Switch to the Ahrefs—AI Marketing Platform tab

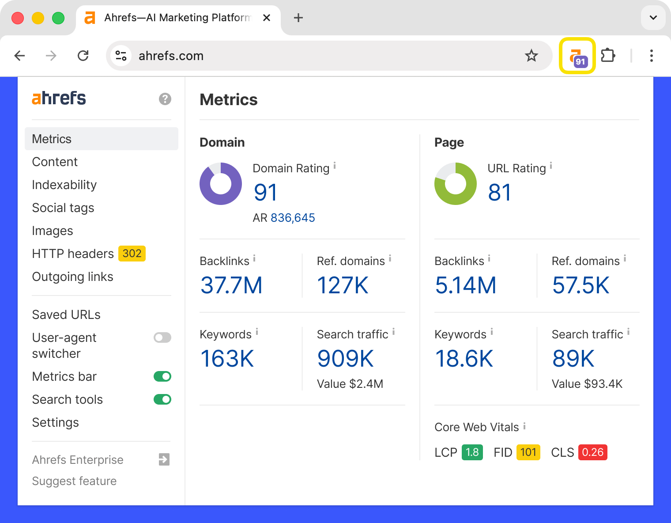coord(176,18)
